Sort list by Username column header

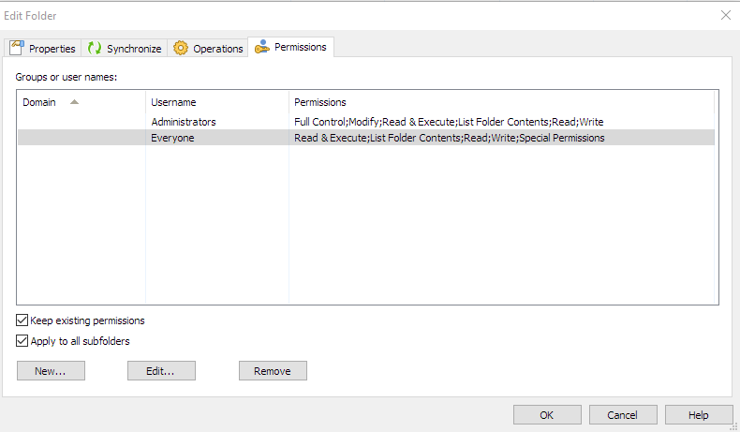tap(173, 102)
